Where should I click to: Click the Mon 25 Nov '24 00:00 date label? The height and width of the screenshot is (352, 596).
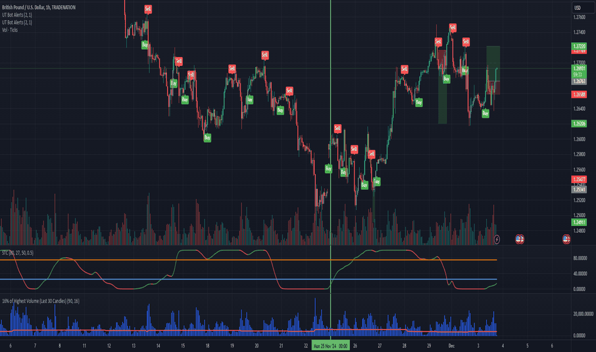[331, 346]
